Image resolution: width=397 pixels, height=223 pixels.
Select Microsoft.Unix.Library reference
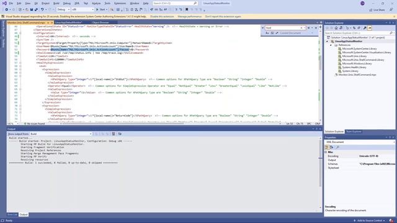point(354,56)
